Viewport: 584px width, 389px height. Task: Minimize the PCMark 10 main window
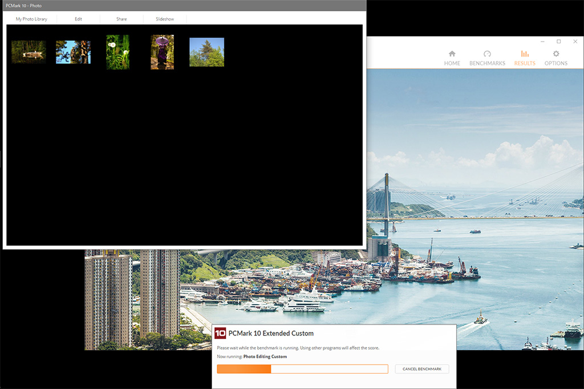tap(543, 42)
